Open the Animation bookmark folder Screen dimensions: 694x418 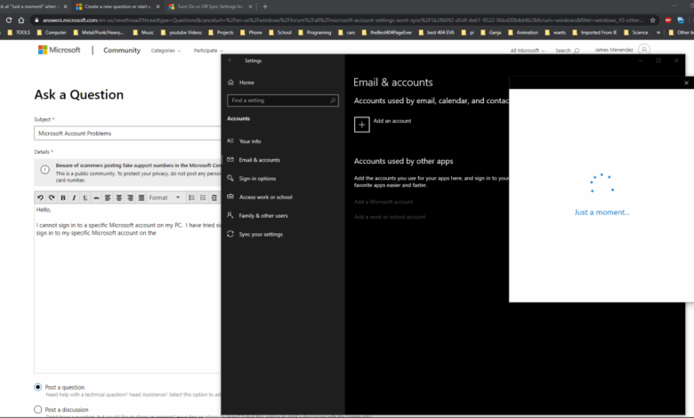(523, 32)
